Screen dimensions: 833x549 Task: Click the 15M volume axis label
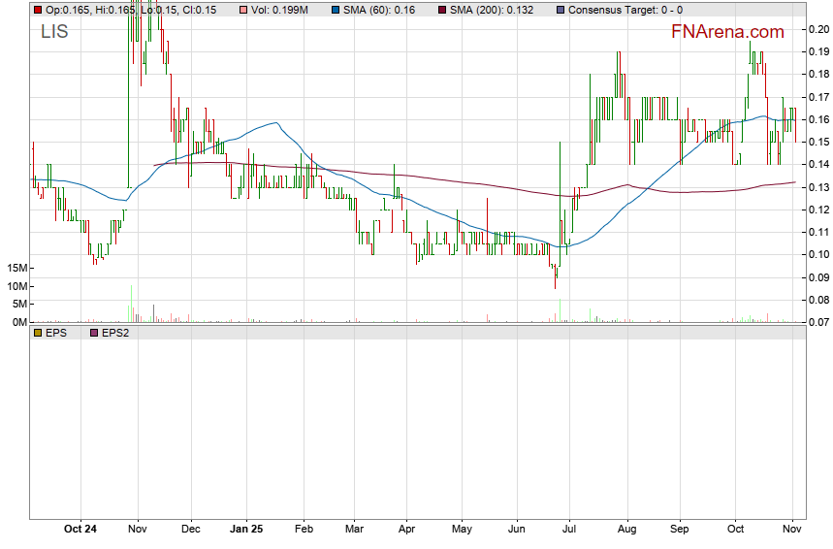[x=17, y=268]
